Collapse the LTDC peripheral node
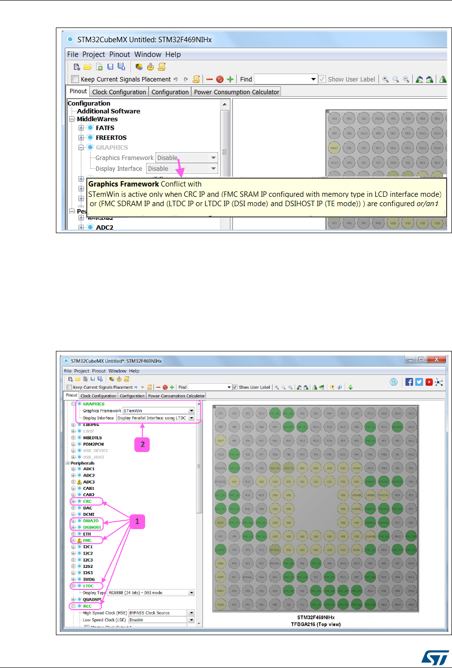The image size is (452, 668). (74, 586)
